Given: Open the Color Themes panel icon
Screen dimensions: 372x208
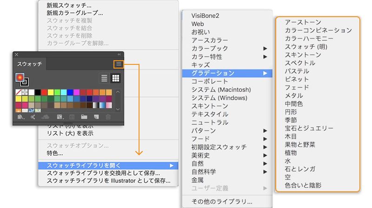Looking at the screenshot, I should click(33, 117).
